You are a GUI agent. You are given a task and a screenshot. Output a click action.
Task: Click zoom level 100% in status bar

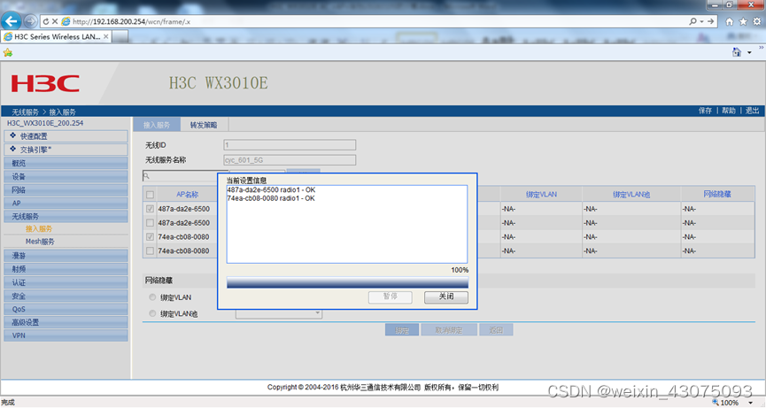pos(730,403)
